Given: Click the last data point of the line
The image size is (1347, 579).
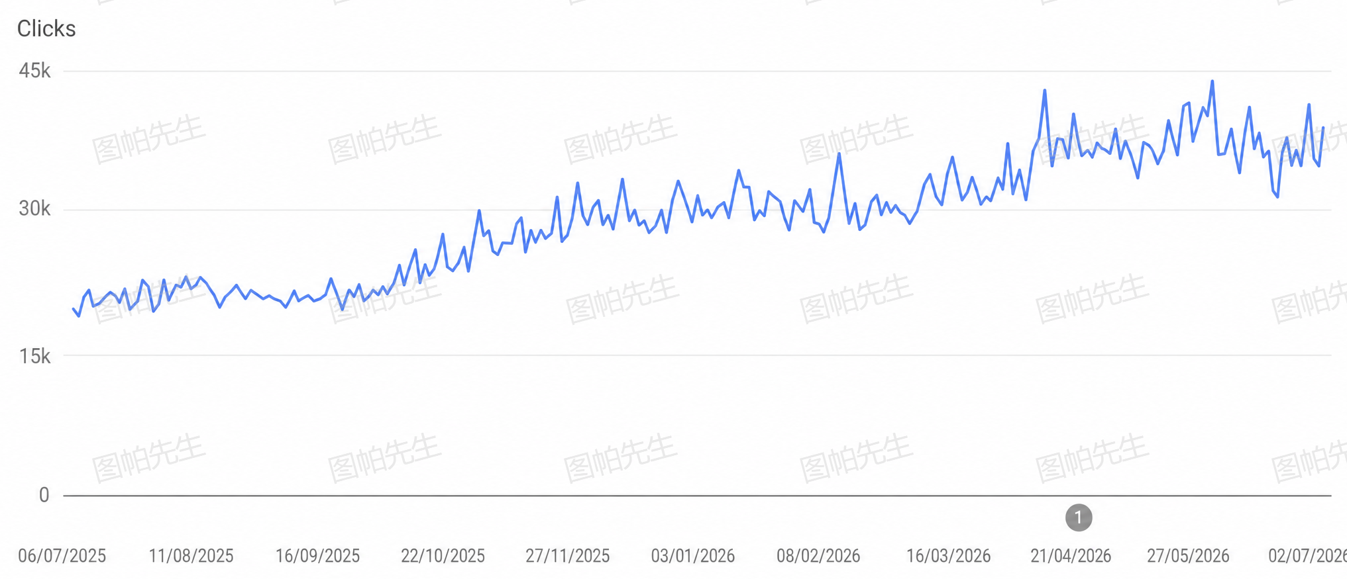Looking at the screenshot, I should (1323, 128).
